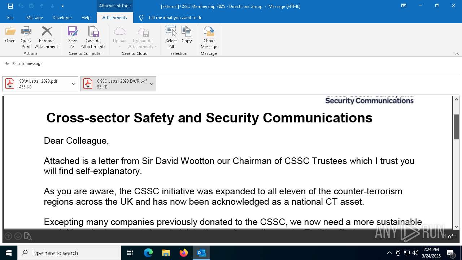Switch to the Message tab
462x260 pixels.
coord(35,18)
